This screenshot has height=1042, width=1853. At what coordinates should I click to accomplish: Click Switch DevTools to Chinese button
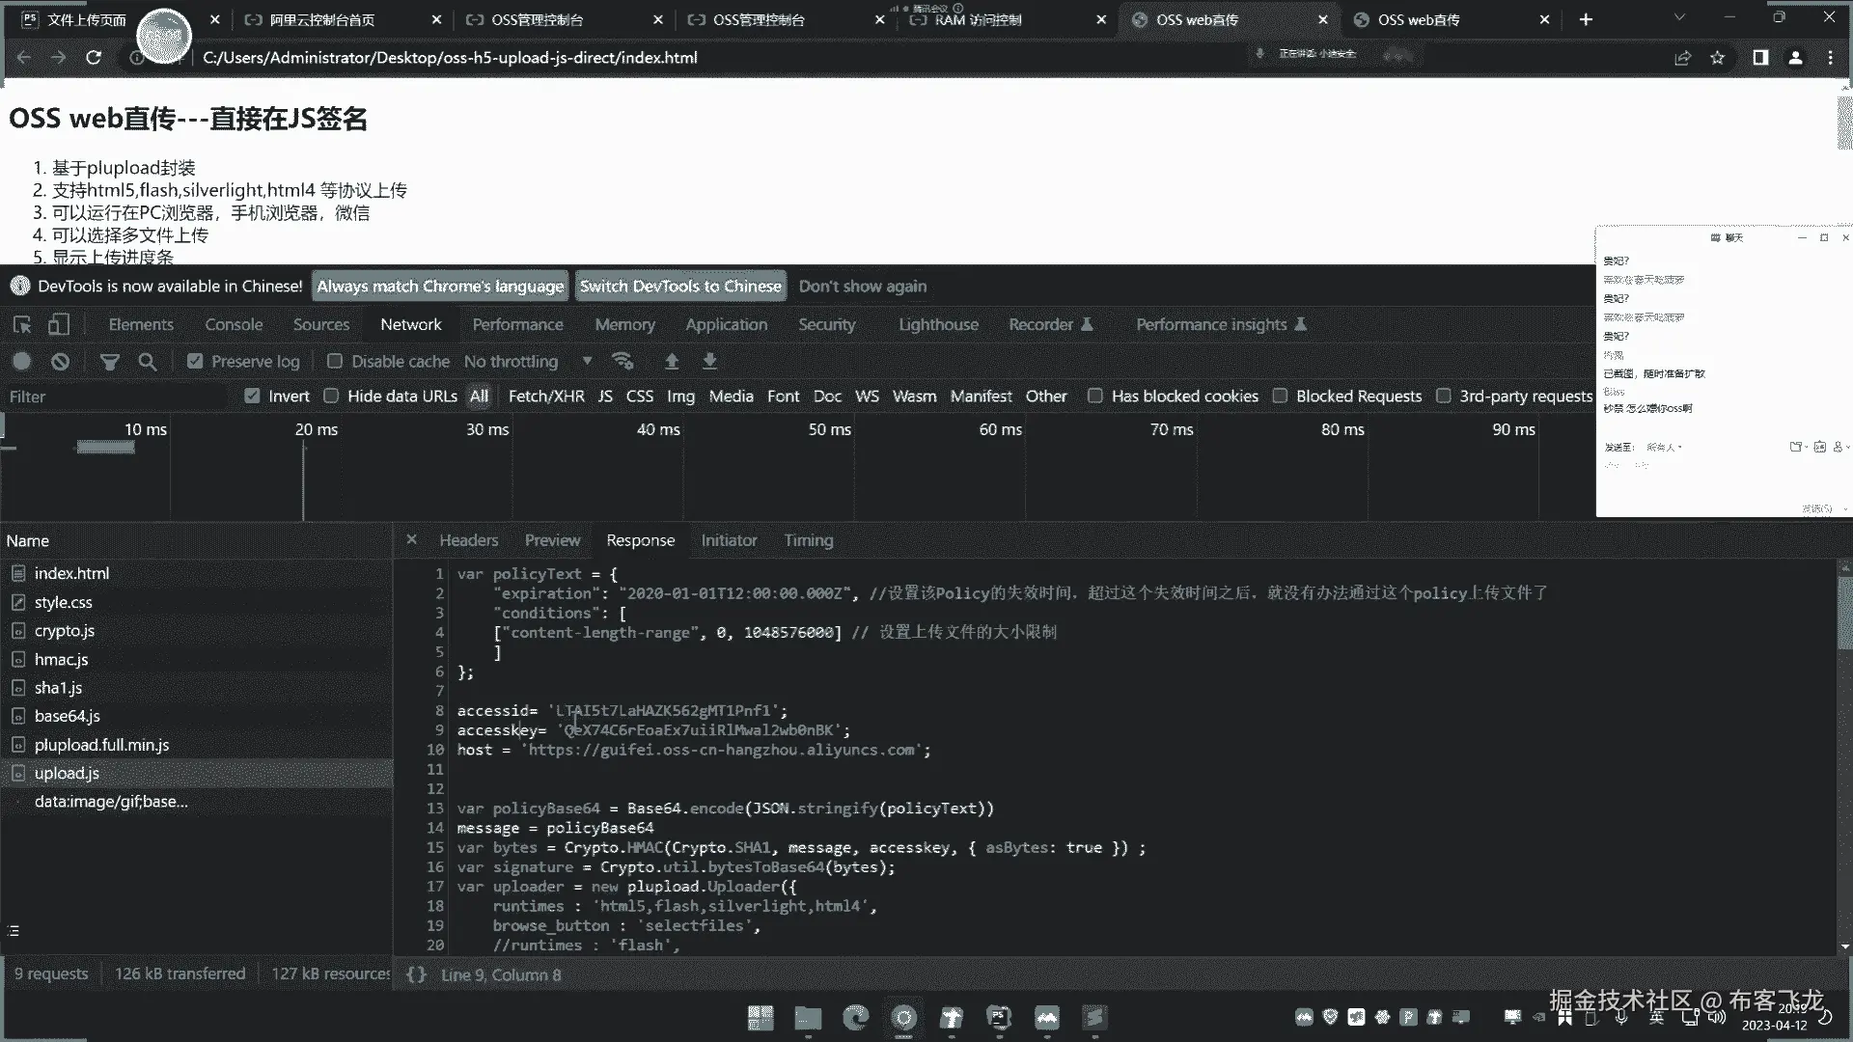[680, 286]
